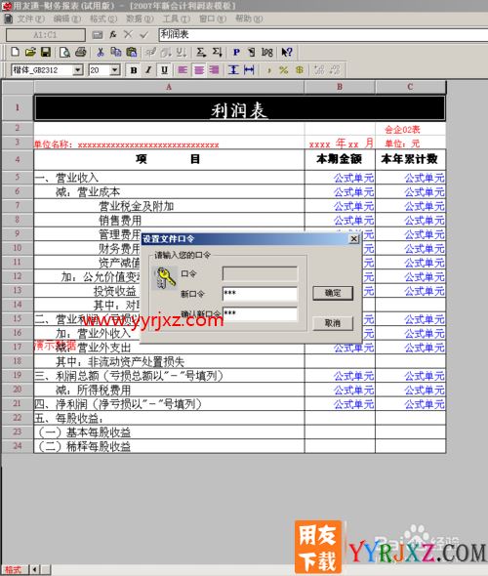This screenshot has width=488, height=576.
Task: Select column B header
Action: pos(340,87)
